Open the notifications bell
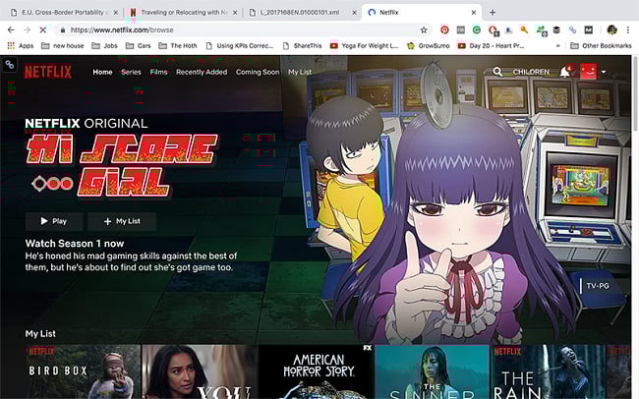The height and width of the screenshot is (399, 639). coord(565,72)
